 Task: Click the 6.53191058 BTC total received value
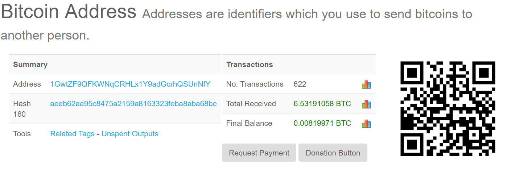(322, 104)
